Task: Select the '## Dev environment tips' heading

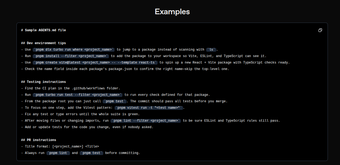Action: tap(43, 43)
